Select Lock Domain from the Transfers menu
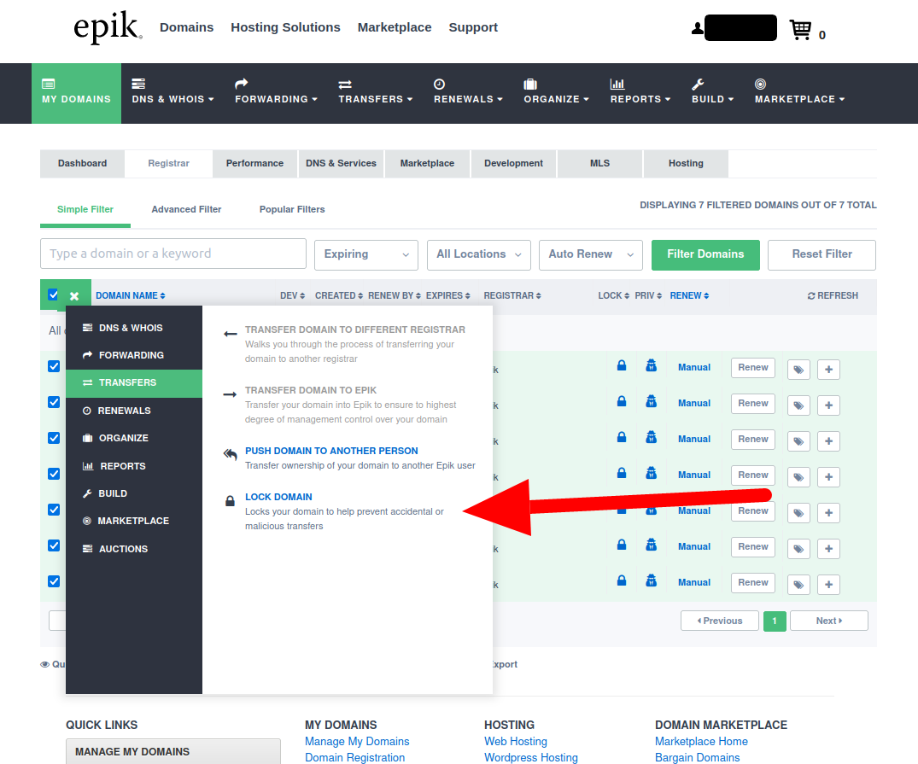918x764 pixels. click(278, 497)
